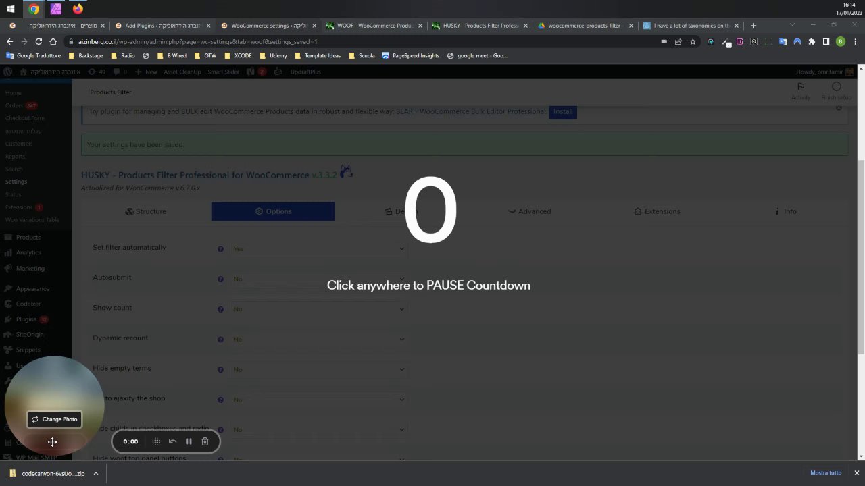865x486 pixels.
Task: Switch to the WooCommerce settings browser tab
Action: 268,26
